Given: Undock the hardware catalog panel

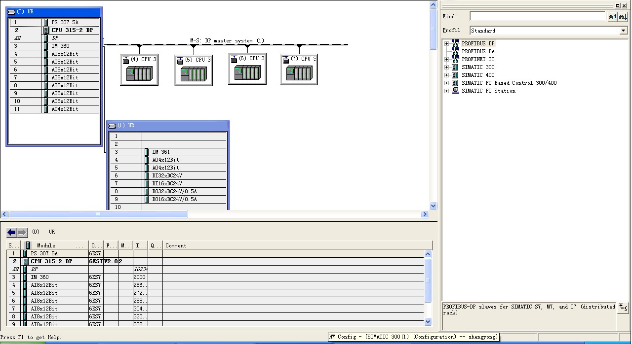Looking at the screenshot, I should [618, 5].
